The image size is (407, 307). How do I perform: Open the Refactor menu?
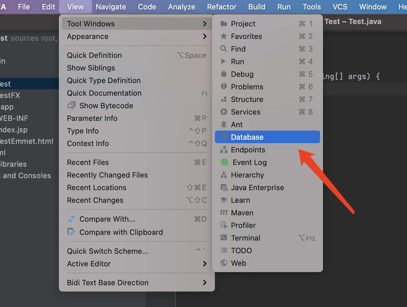222,7
